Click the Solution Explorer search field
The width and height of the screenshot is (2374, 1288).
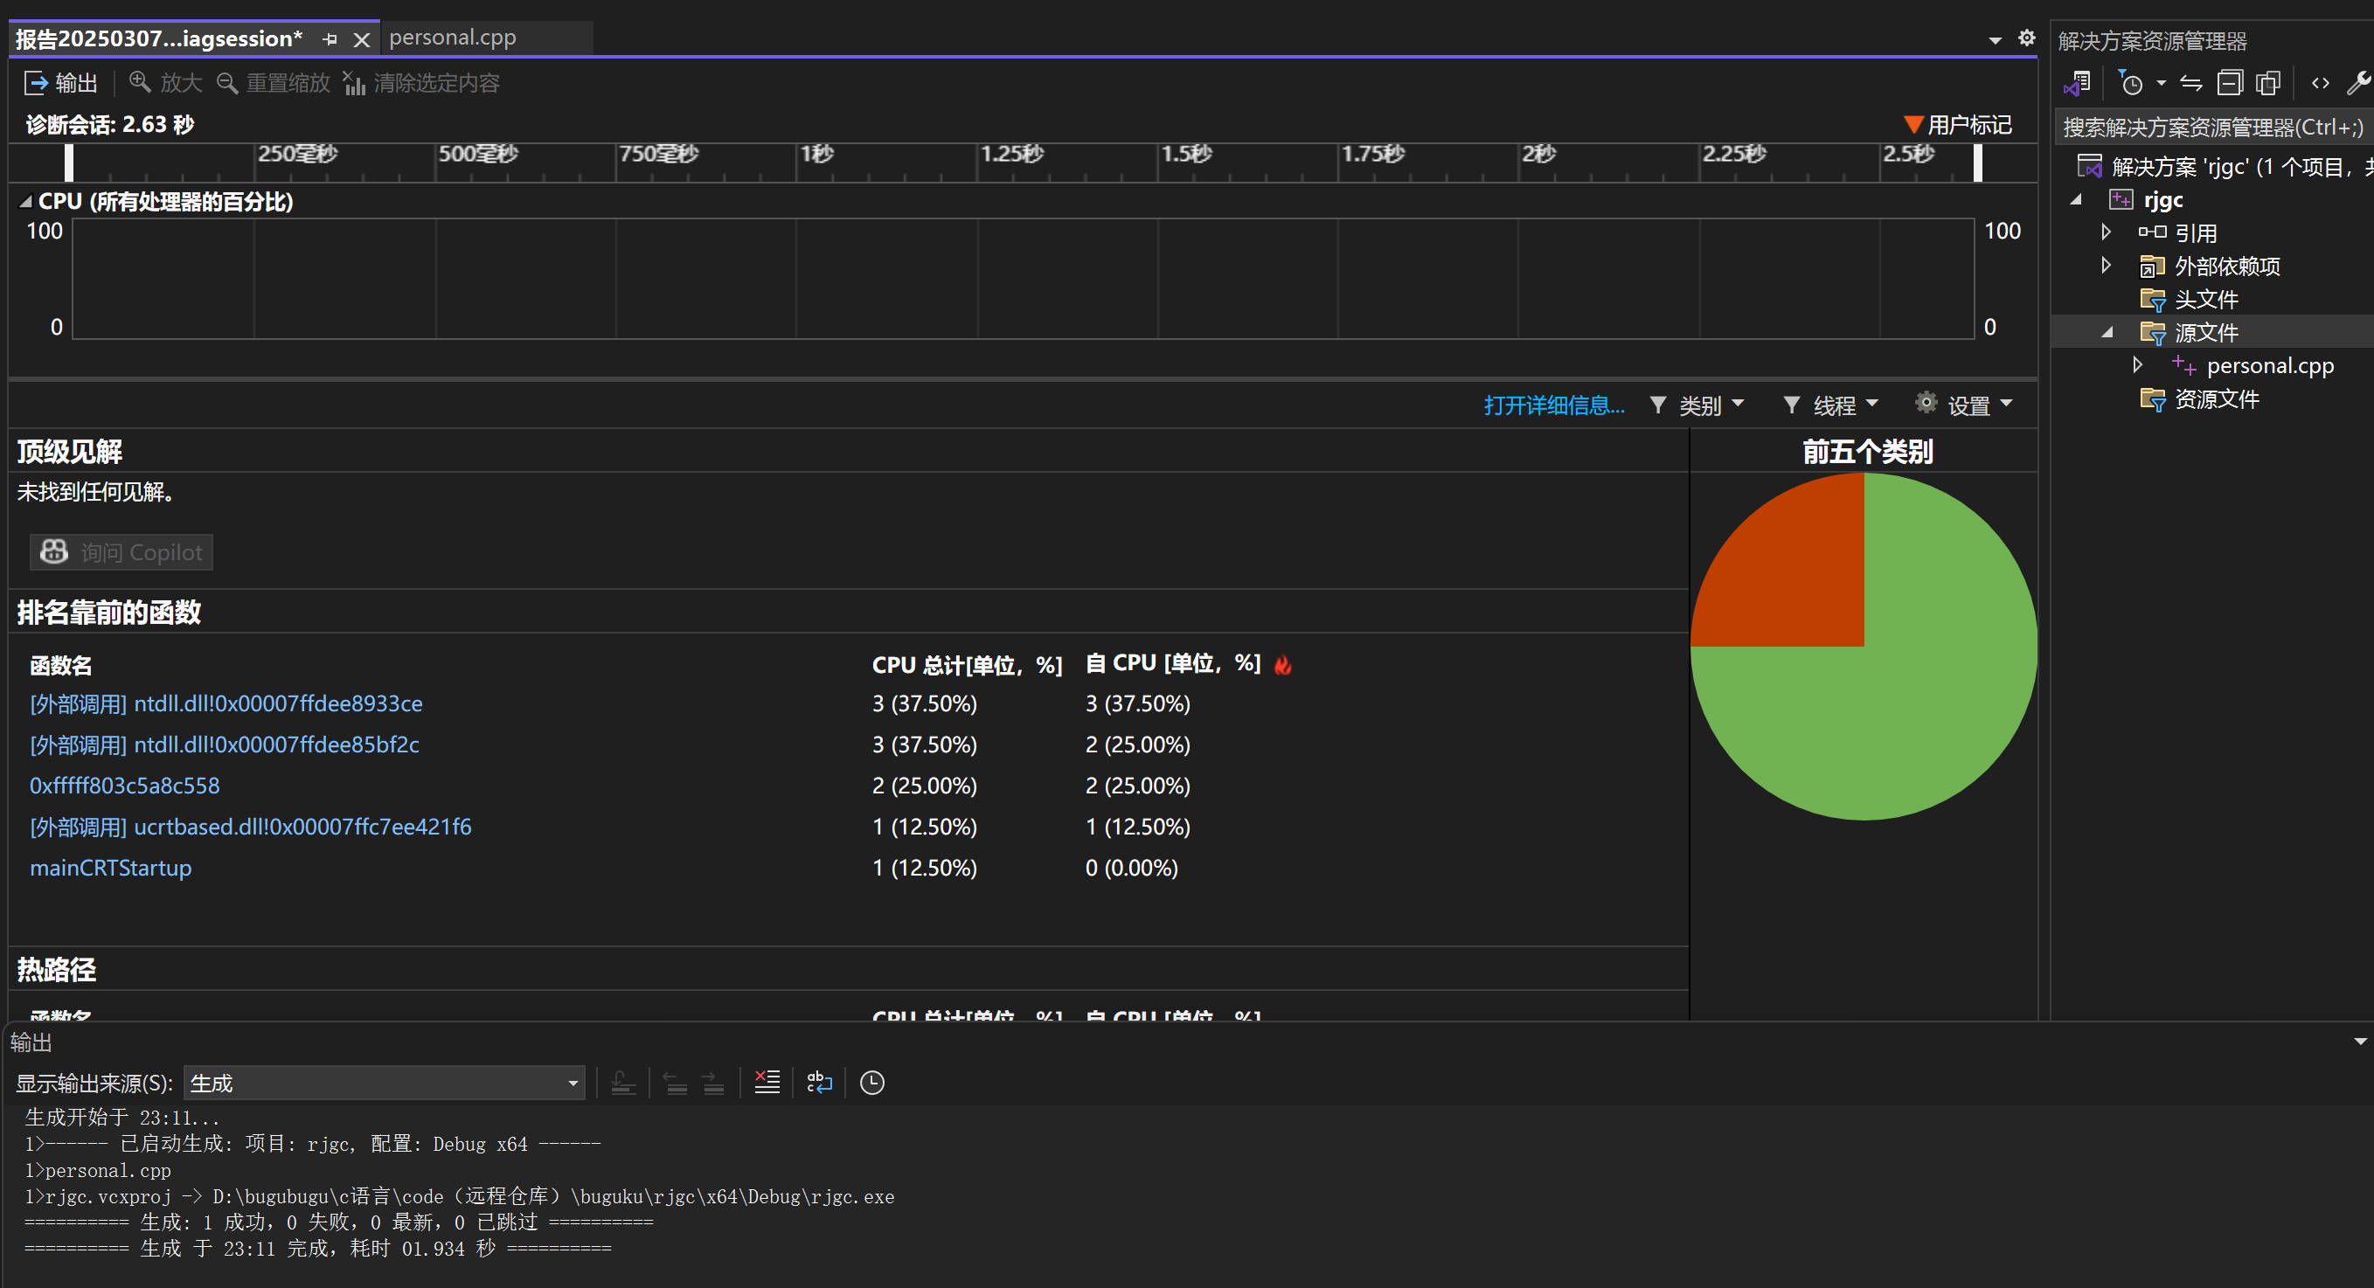[2211, 128]
